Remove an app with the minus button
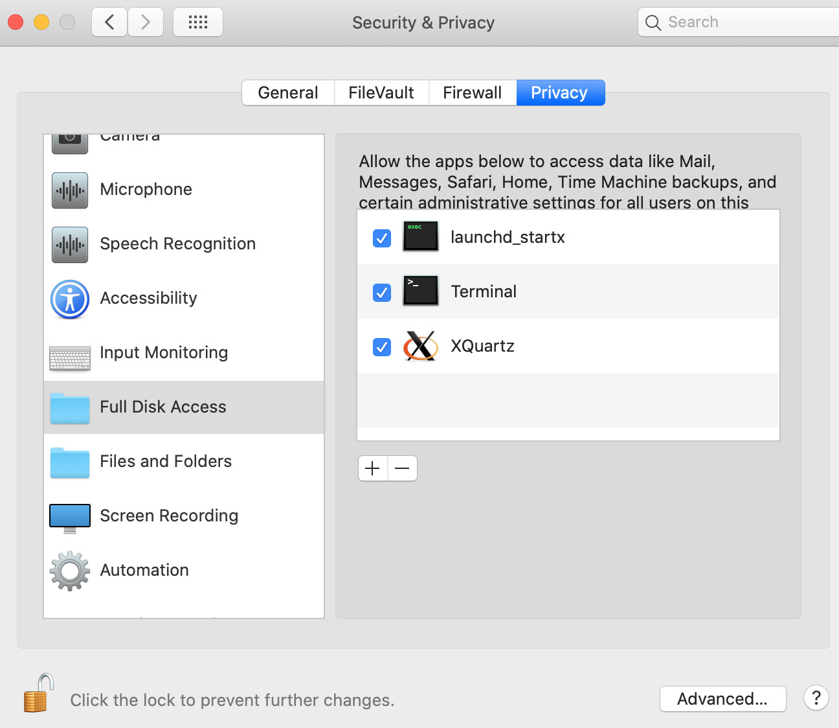This screenshot has width=839, height=728. coord(402,468)
